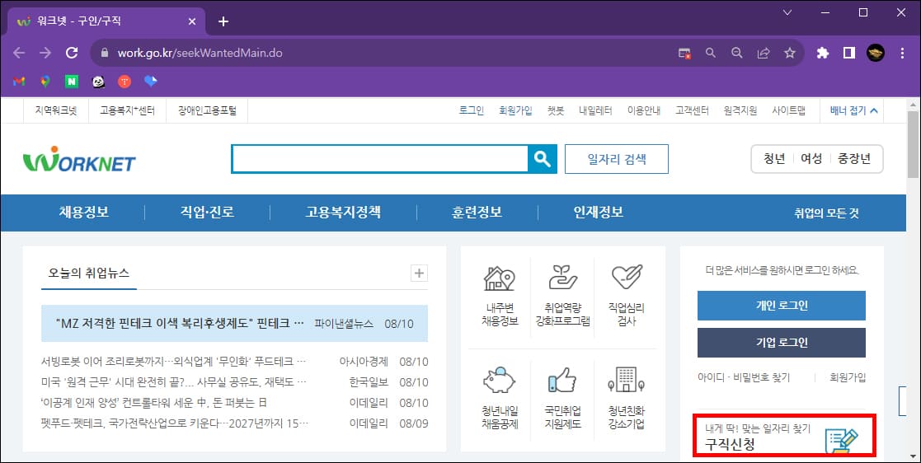Open the 취업의 모든 것 menu

pyautogui.click(x=826, y=213)
